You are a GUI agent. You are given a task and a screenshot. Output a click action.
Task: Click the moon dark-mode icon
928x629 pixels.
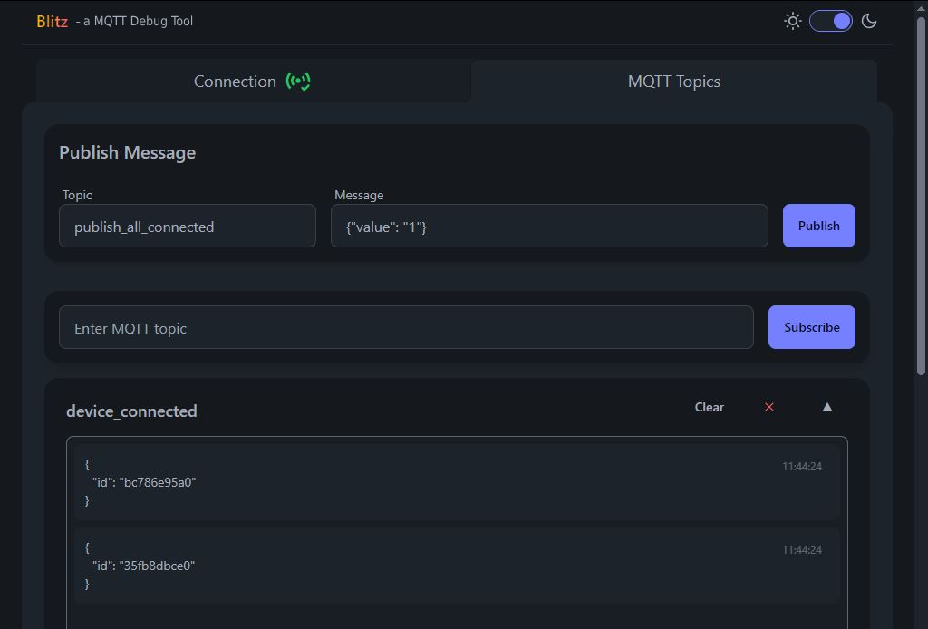click(x=869, y=21)
